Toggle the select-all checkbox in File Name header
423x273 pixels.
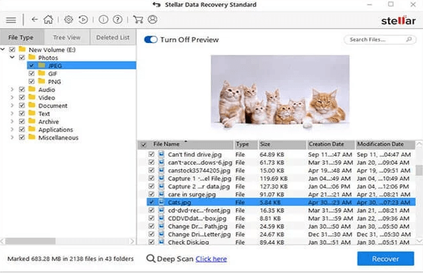[x=143, y=145]
